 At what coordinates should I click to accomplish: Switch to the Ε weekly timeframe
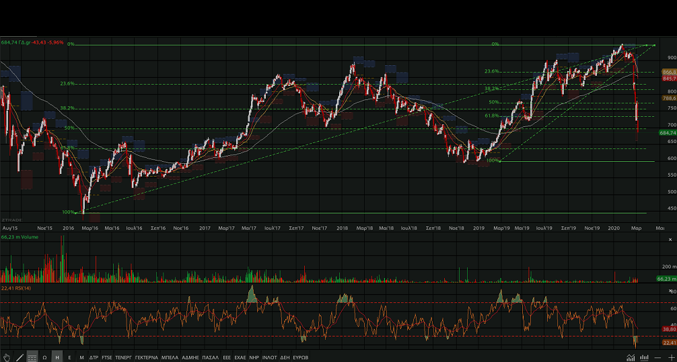coord(69,357)
